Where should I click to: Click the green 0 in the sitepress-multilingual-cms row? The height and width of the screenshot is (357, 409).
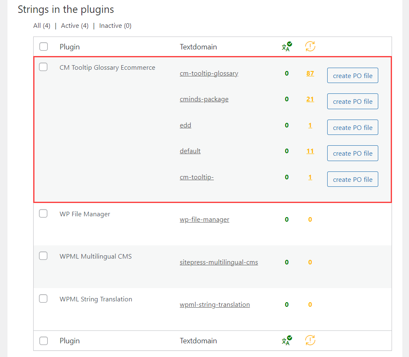tap(287, 262)
